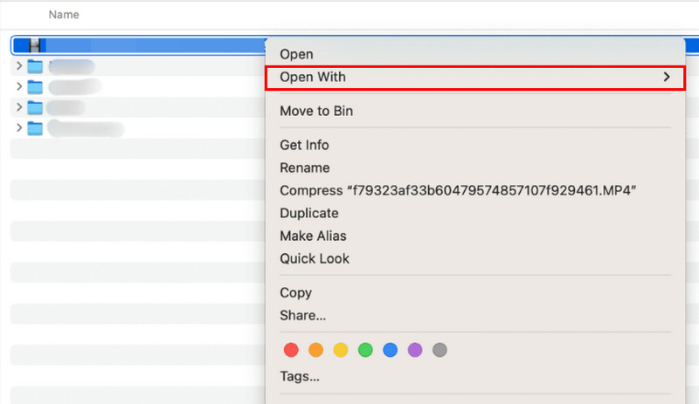The height and width of the screenshot is (404, 699).
Task: Expand the last folder's disclosure chevron
Action: [x=19, y=128]
